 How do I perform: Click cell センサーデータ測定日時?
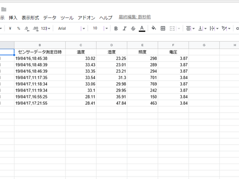point(40,52)
